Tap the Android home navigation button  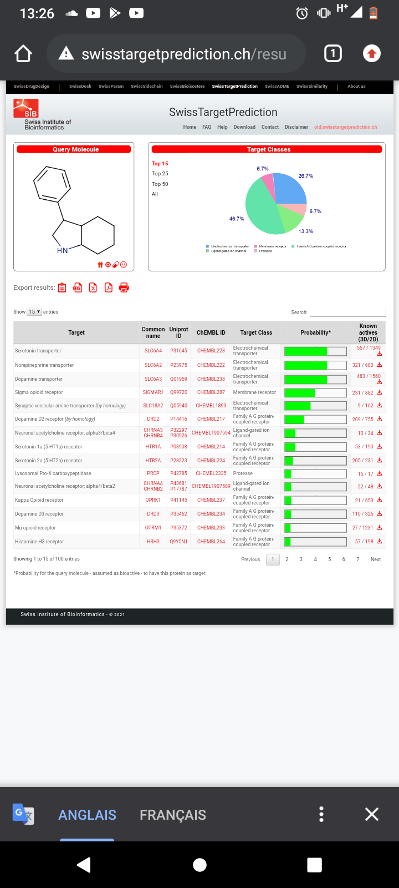tap(199, 865)
